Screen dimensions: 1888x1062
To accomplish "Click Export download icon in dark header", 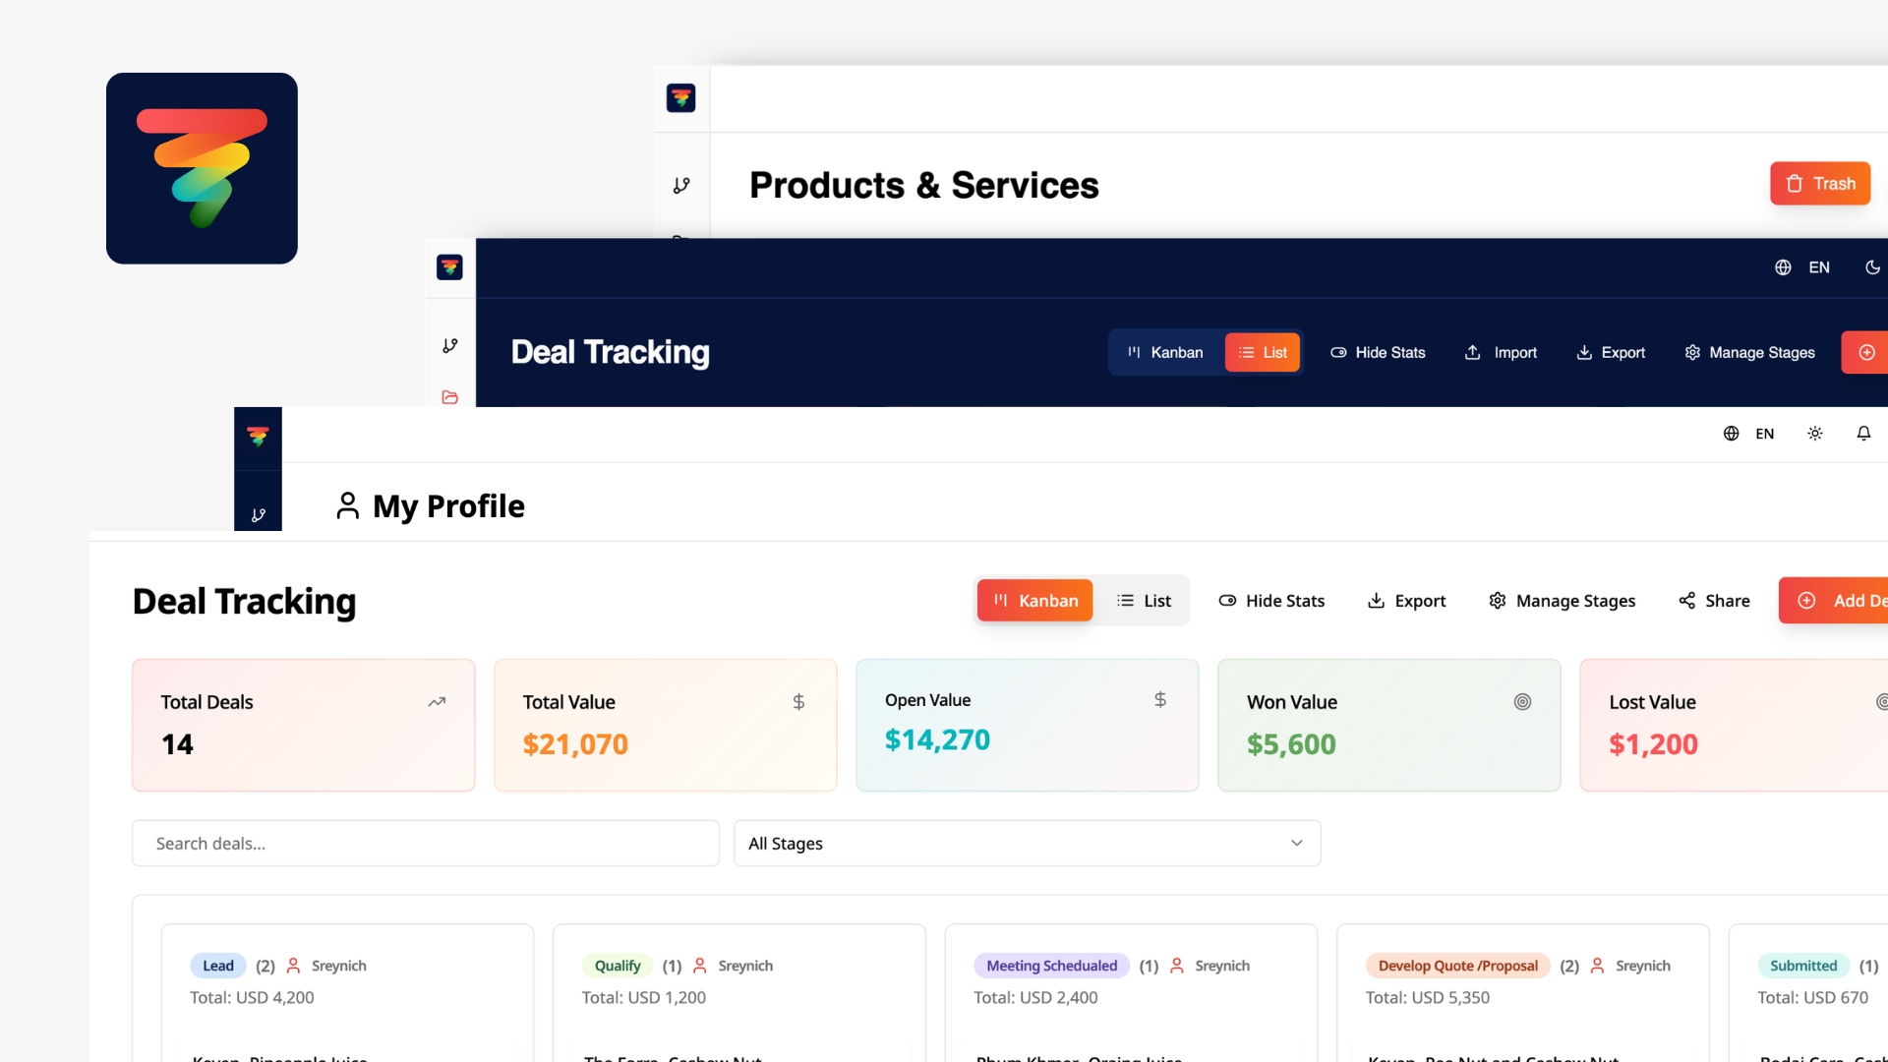I will click(1584, 353).
